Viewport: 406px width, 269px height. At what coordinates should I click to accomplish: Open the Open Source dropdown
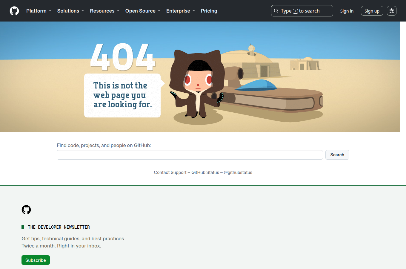click(x=143, y=11)
